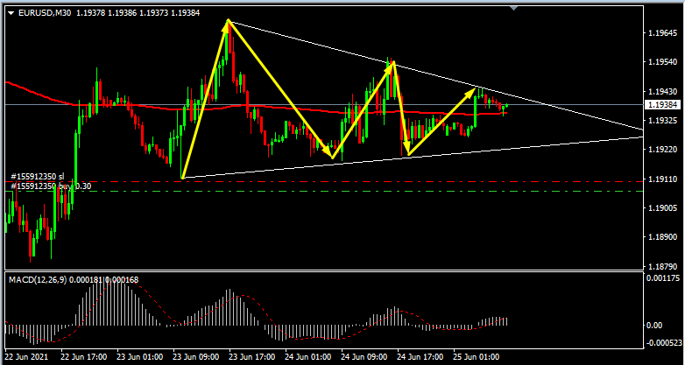
Task: Click the 1.18790 level on price scale
Action: (662, 266)
